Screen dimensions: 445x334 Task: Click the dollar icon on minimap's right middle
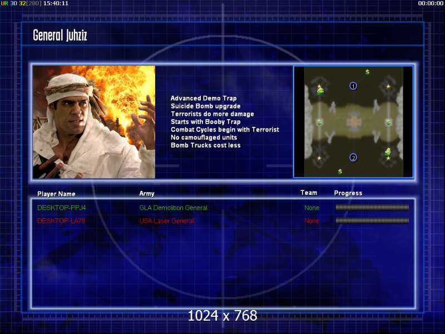click(x=388, y=122)
